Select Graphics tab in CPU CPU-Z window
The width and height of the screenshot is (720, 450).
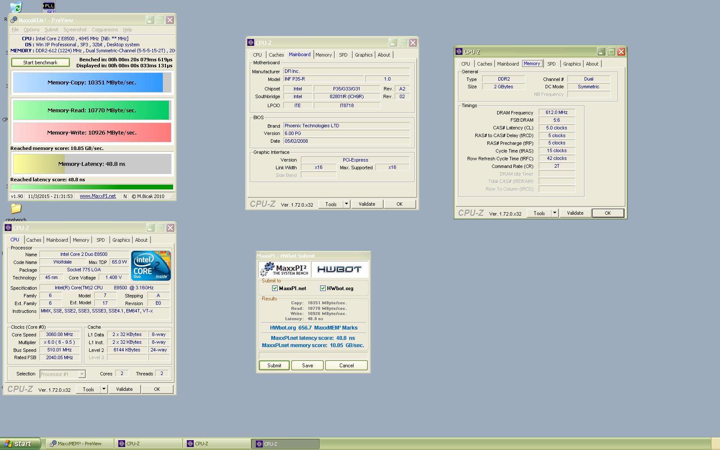coord(121,240)
